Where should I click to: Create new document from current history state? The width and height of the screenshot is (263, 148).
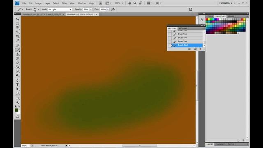pyautogui.click(x=189, y=49)
